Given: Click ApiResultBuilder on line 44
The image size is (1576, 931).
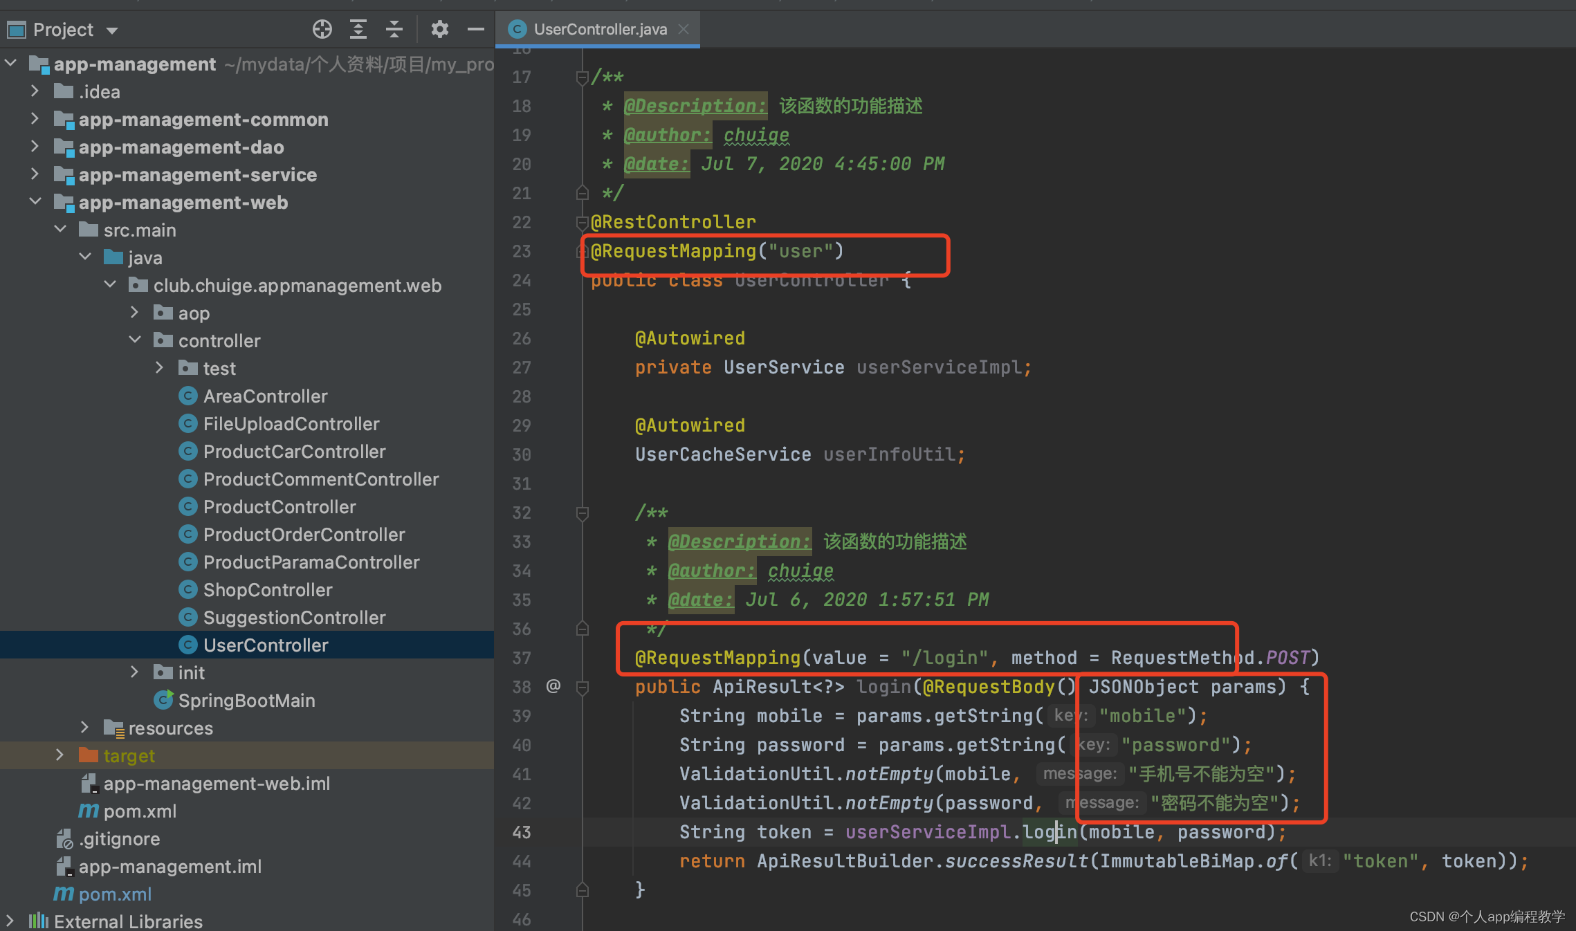Looking at the screenshot, I should click(x=845, y=861).
